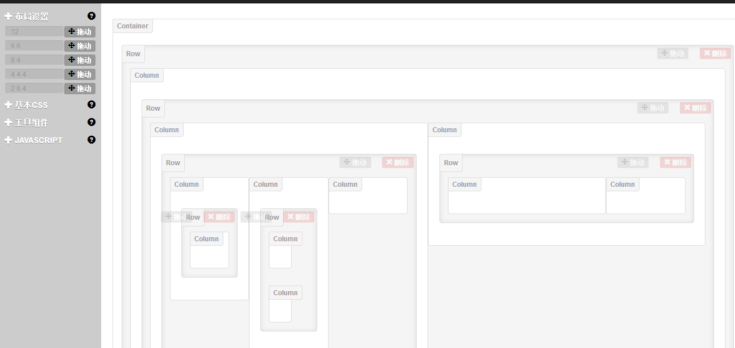Click the Container label tag
The width and height of the screenshot is (735, 348).
(x=132, y=26)
